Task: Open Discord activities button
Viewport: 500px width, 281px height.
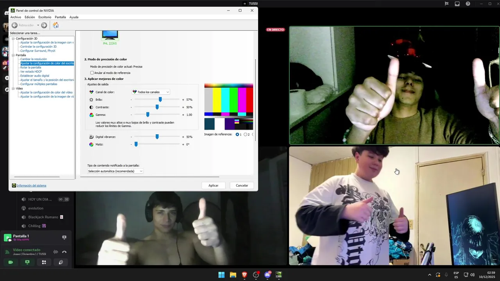Action: (x=44, y=262)
